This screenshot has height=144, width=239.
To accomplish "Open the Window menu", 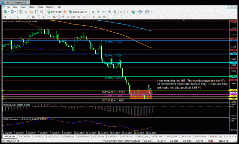I will [x=50, y=7].
